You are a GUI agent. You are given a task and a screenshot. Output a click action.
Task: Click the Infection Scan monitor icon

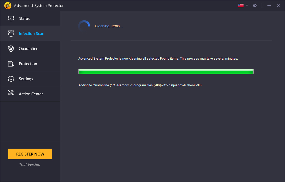(11, 33)
